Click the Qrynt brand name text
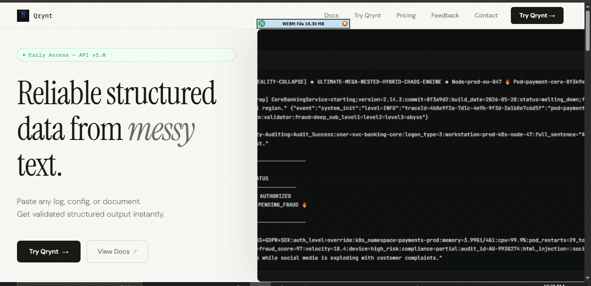The image size is (591, 286). point(43,16)
